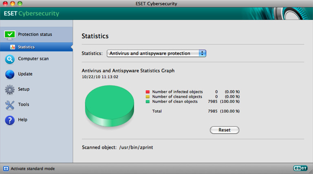
Task: Click the Computer scan magnifier icon
Action: 10,59
